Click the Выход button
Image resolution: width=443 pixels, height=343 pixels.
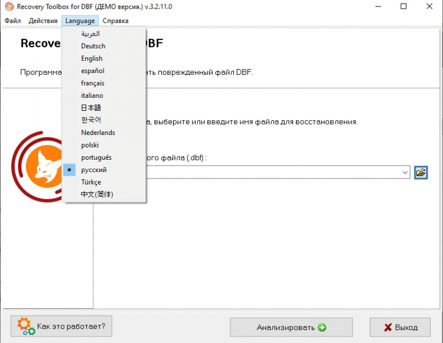point(400,327)
